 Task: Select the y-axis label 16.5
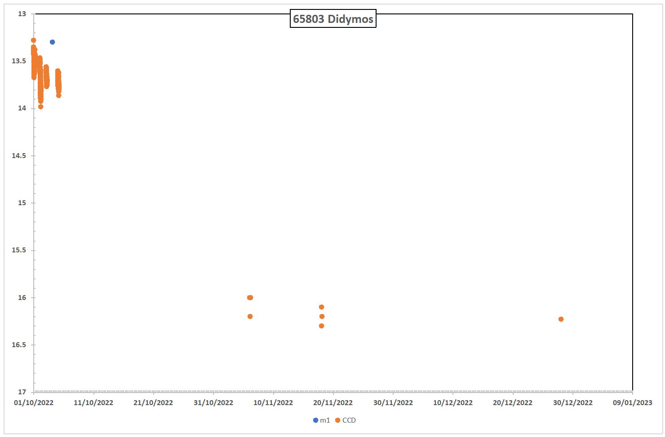[x=19, y=345]
